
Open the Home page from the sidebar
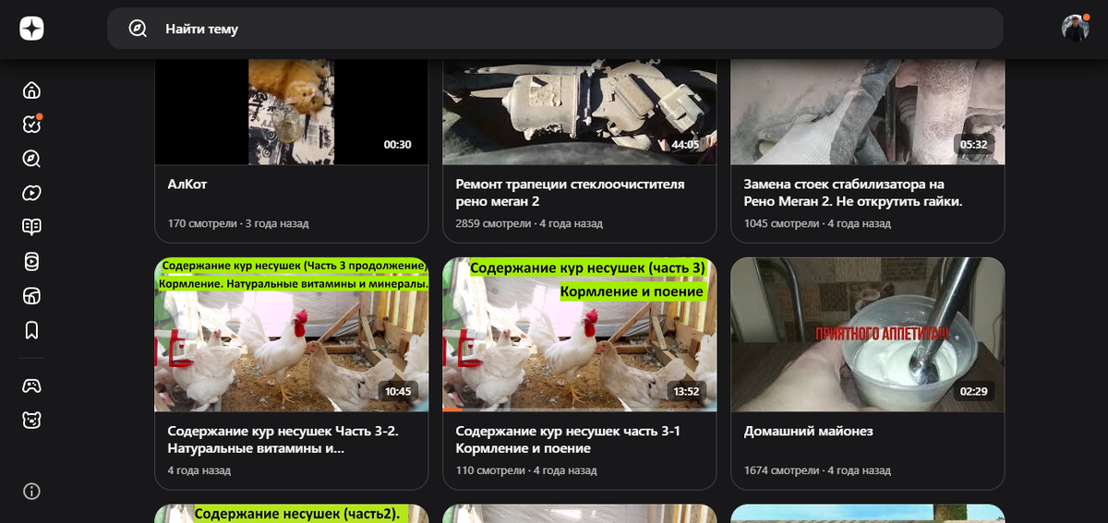pos(31,90)
